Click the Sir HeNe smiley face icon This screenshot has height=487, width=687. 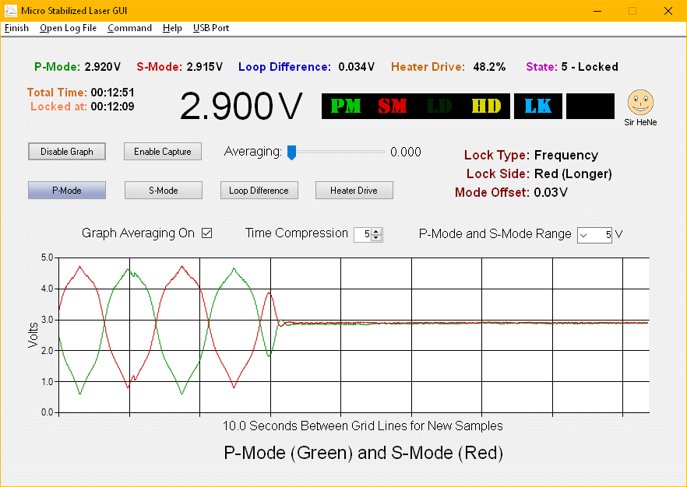click(640, 102)
